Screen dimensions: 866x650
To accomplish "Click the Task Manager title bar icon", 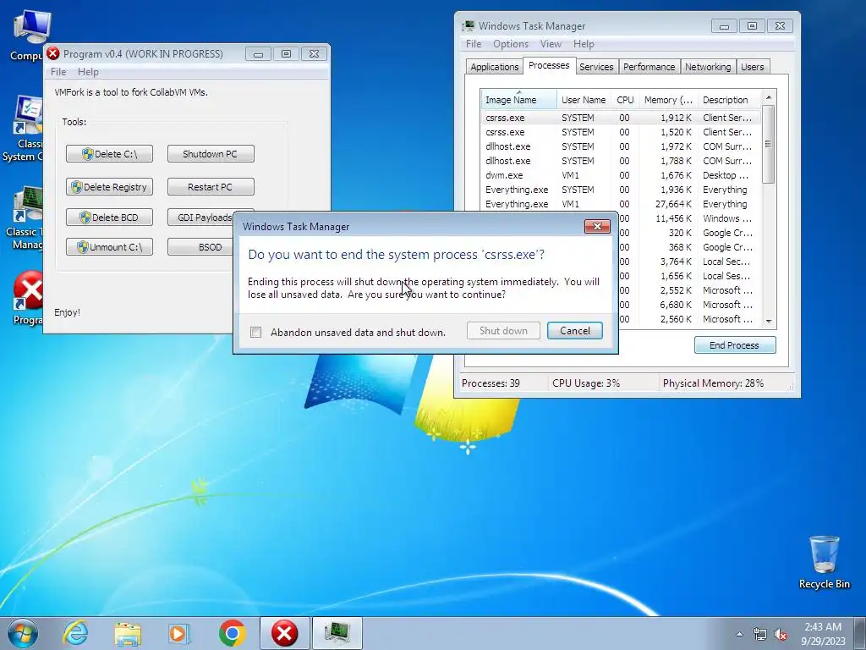I will (x=469, y=25).
